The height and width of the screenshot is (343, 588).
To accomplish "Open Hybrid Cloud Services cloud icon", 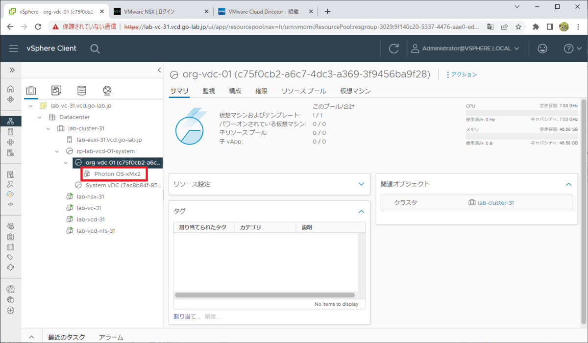I will 11,195.
